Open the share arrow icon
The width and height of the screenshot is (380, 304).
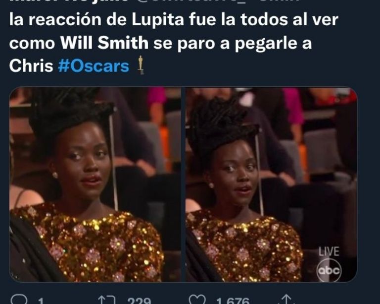pyautogui.click(x=286, y=299)
